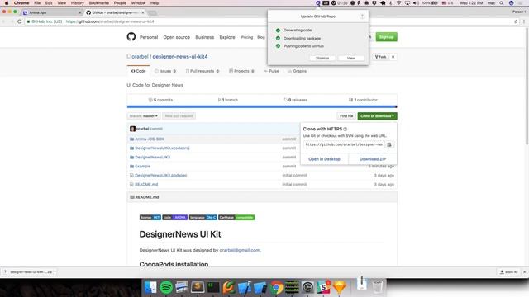Open Sketch from the dock
Screen dimensions: 529x297
[x=340, y=287]
